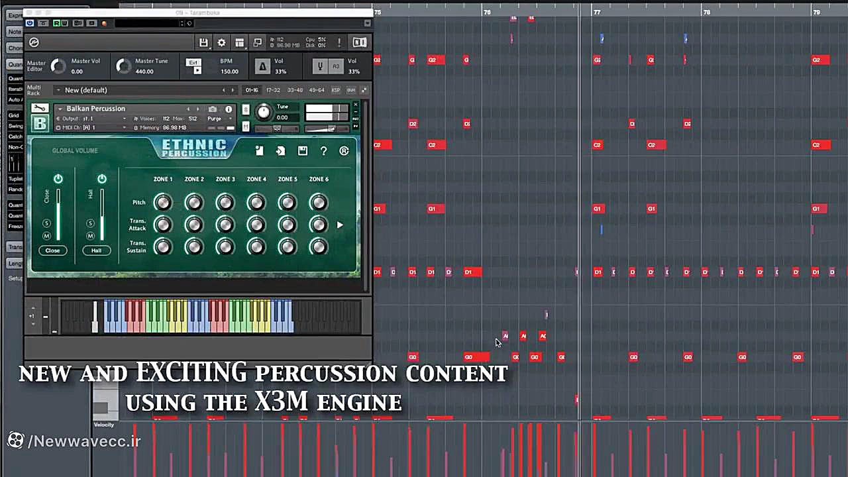Image resolution: width=848 pixels, height=477 pixels.
Task: Open the rack view layout icon
Action: click(239, 42)
